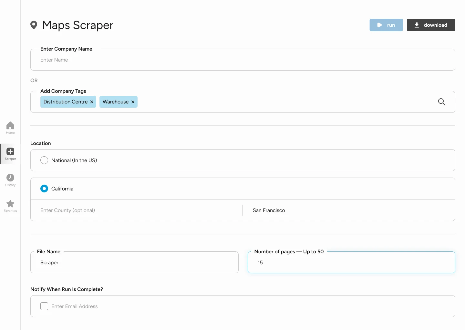Click the Number of pages field

351,262
